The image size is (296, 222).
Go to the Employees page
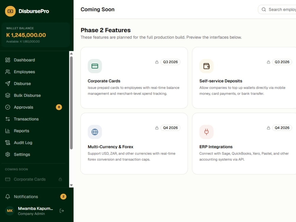34,72
